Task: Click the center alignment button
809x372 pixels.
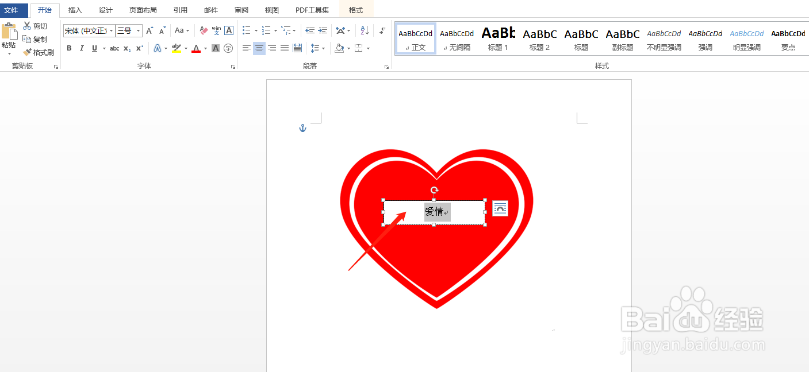Action: pyautogui.click(x=259, y=48)
